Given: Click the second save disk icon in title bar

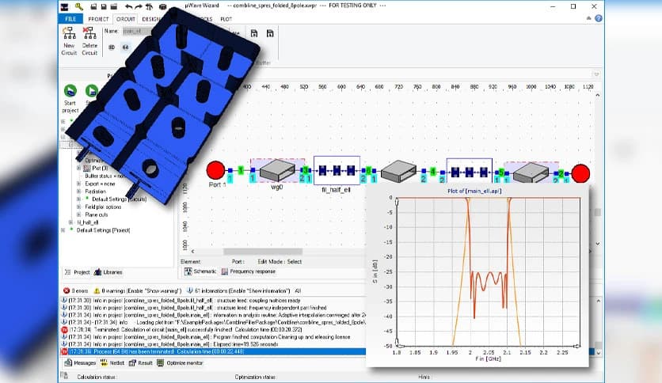Looking at the screenshot, I should coord(104,6).
